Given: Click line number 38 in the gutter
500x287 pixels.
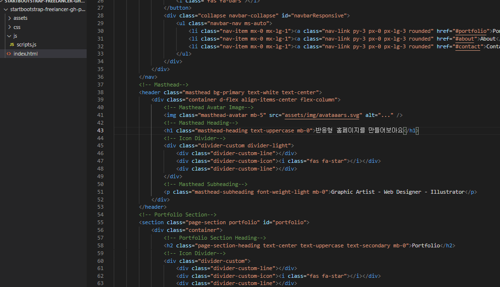Looking at the screenshot, I should point(101,92).
